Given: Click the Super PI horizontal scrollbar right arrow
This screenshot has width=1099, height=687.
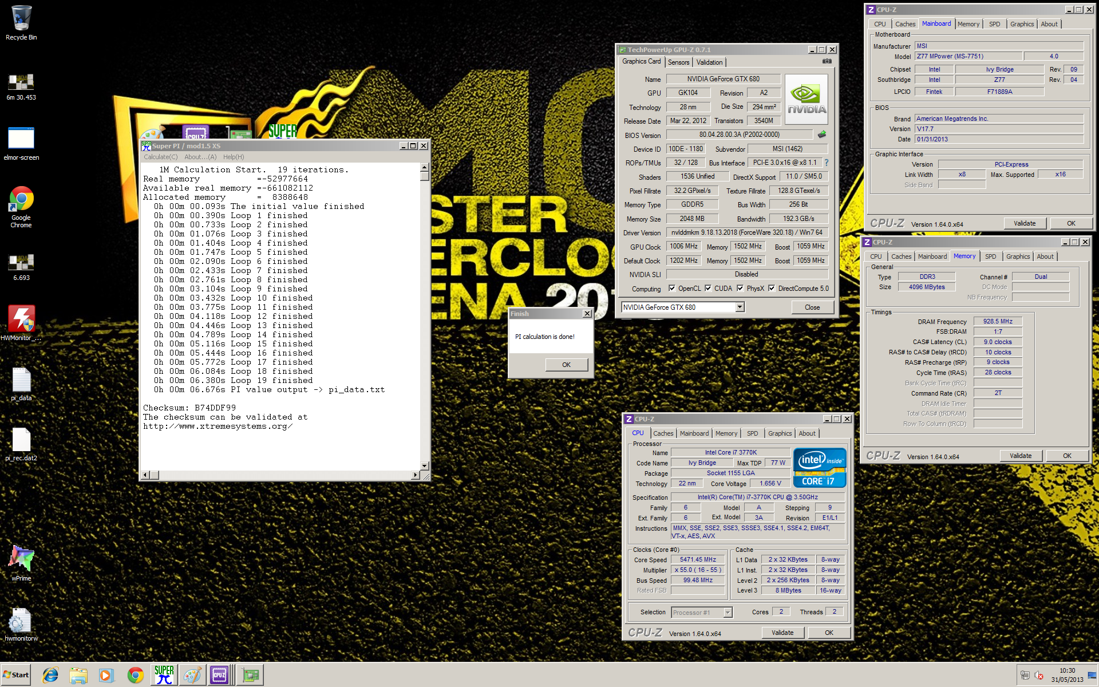Looking at the screenshot, I should click(416, 475).
